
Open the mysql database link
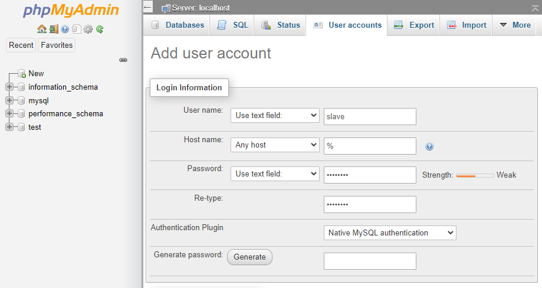click(38, 100)
